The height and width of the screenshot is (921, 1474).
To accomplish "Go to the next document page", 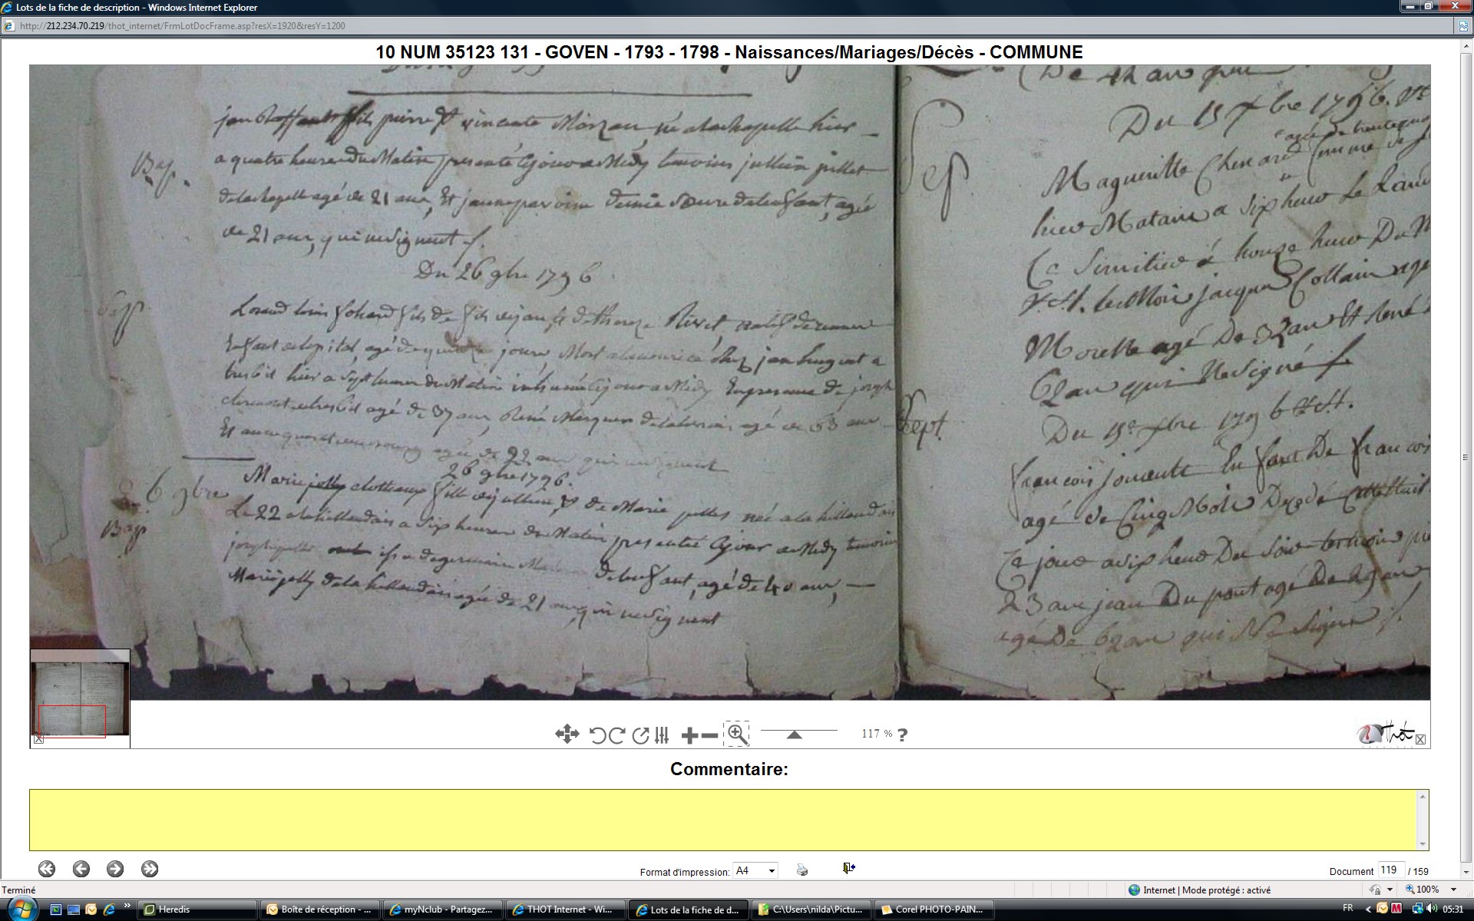I will point(115,869).
